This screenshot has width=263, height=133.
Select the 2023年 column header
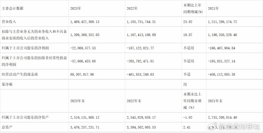pyautogui.click(x=76, y=9)
